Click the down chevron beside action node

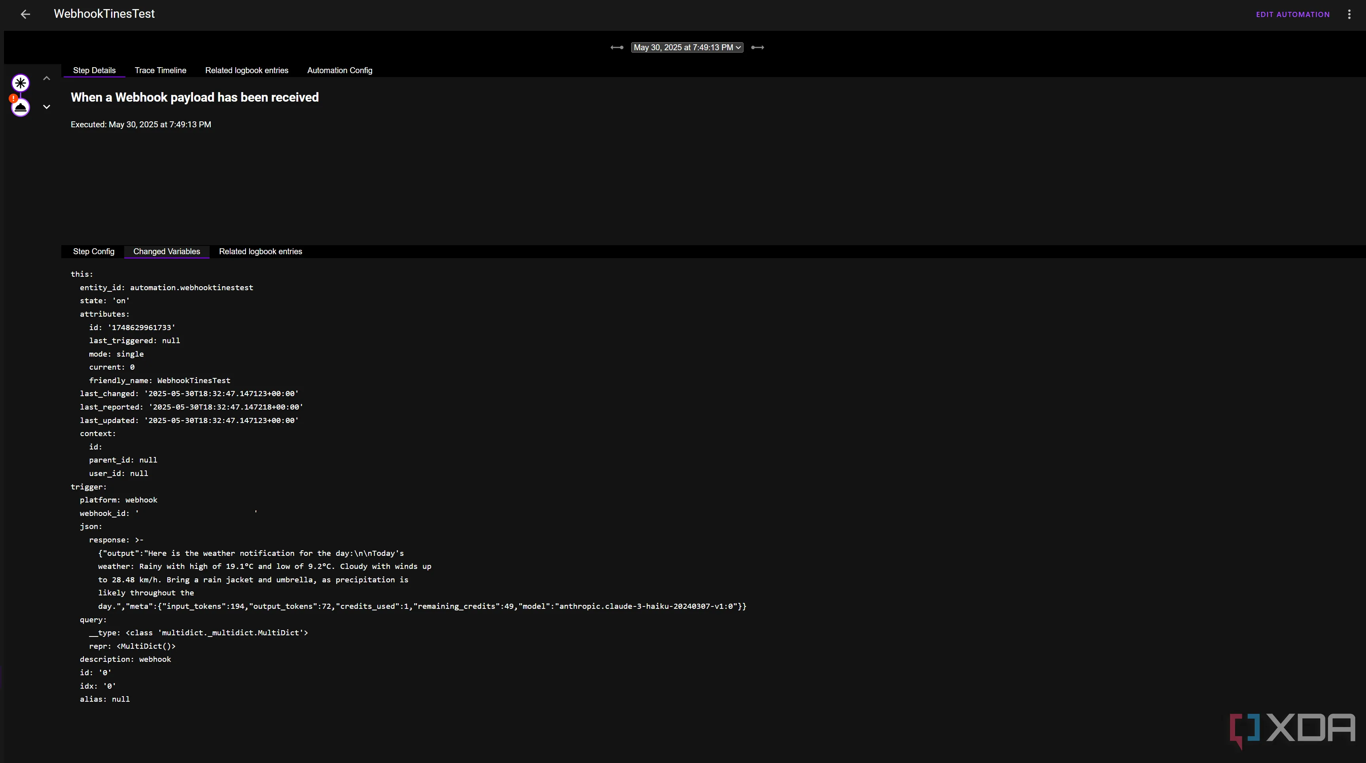pos(47,107)
